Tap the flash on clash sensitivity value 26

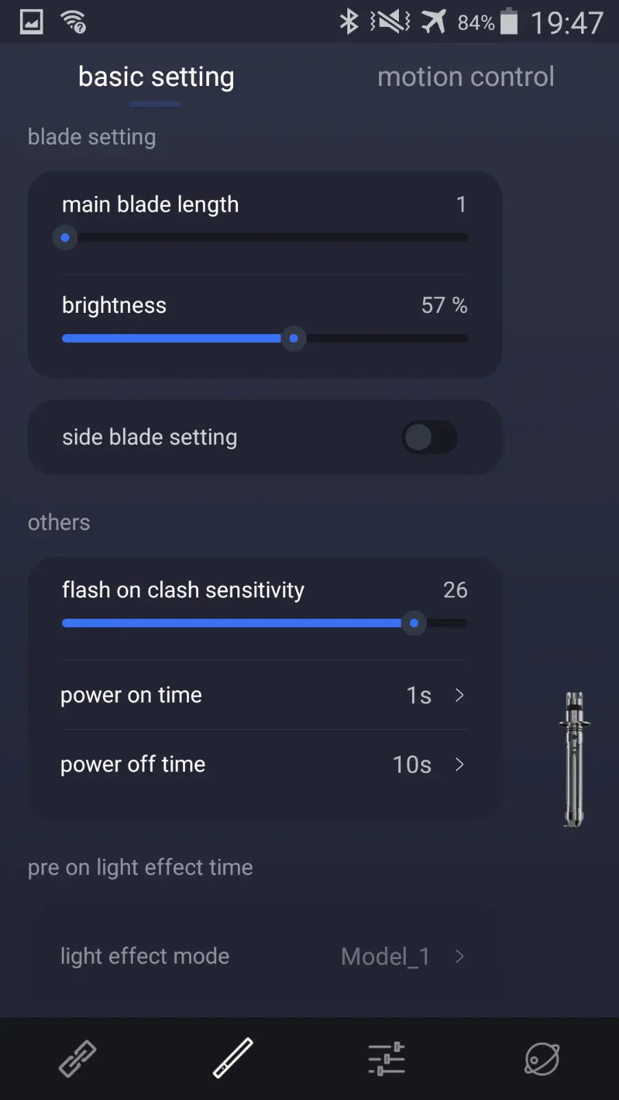[455, 590]
